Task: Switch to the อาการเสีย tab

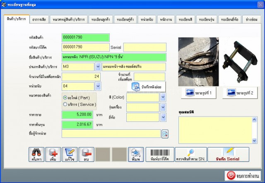Action: tap(39, 19)
